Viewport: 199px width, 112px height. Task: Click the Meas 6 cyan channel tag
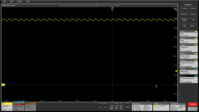(x=196, y=69)
